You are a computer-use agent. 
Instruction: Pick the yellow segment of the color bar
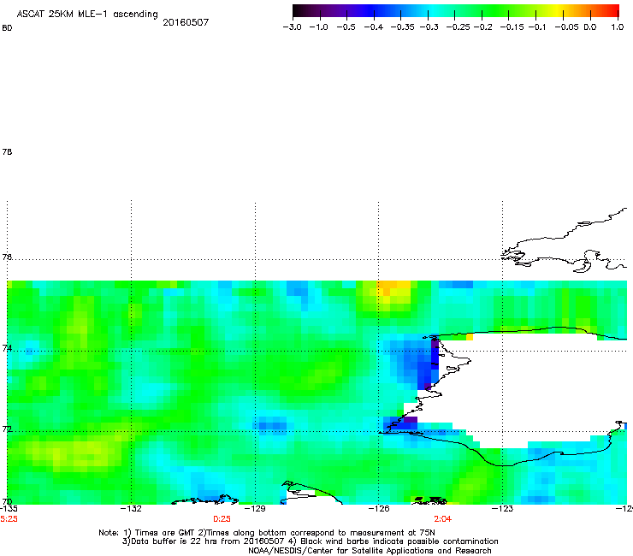click(x=557, y=10)
